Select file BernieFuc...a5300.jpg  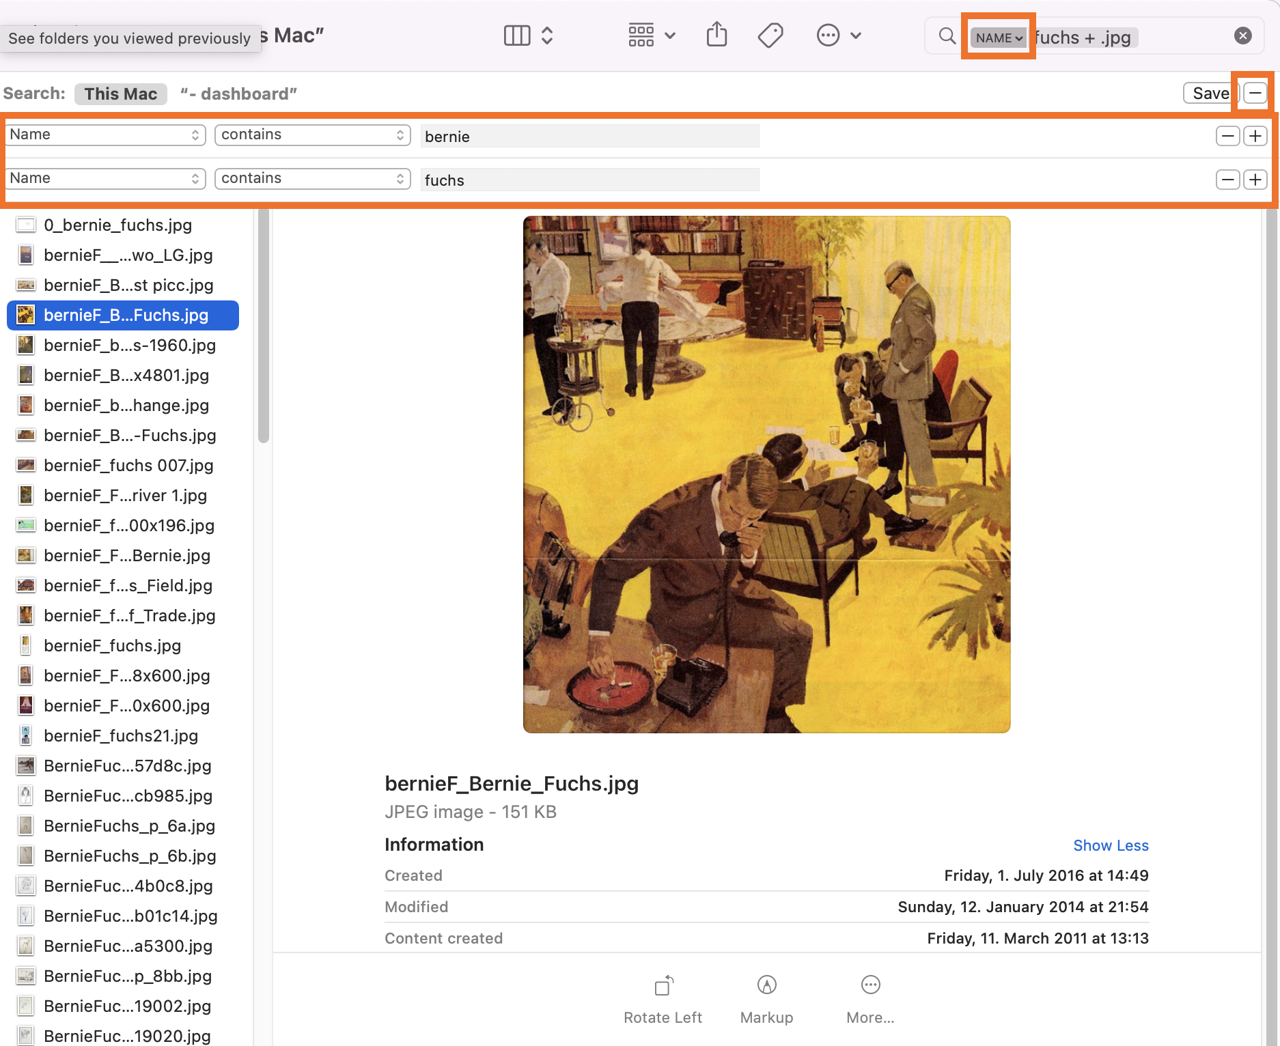click(x=123, y=946)
